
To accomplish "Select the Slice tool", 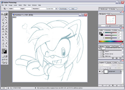I will [x=6, y=23].
